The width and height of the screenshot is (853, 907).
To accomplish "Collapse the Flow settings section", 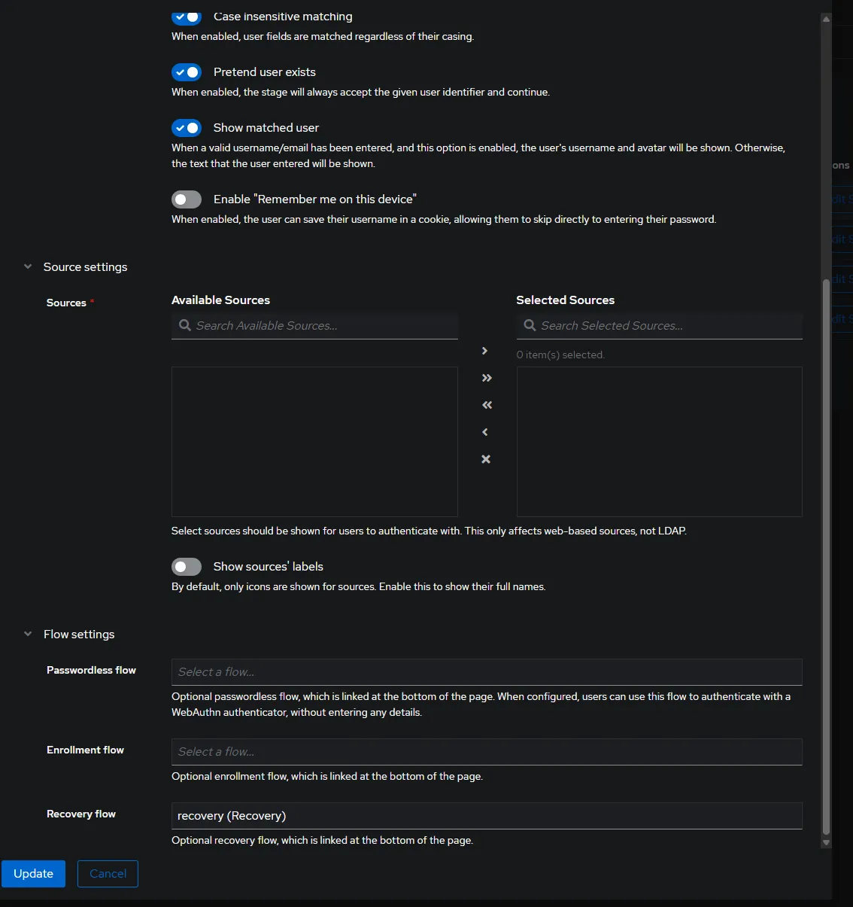I will [28, 635].
